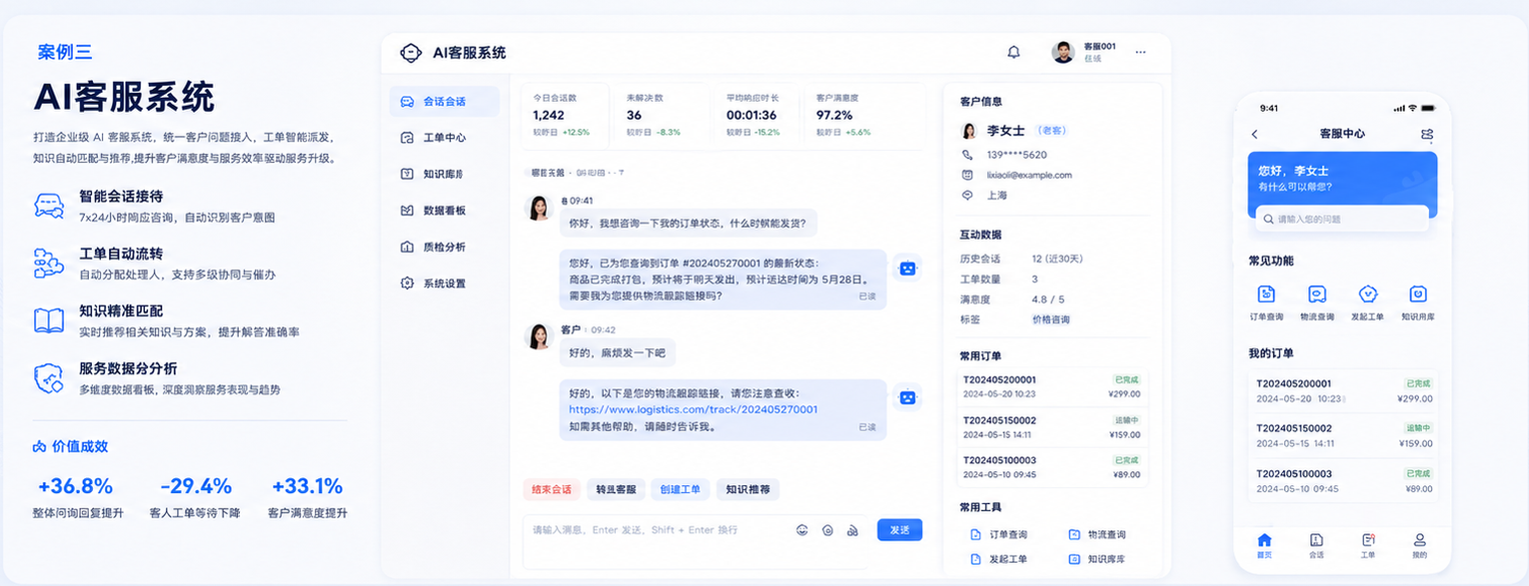Tap order T202405100003 in mobile 我的订单
The image size is (1529, 586).
click(1344, 481)
